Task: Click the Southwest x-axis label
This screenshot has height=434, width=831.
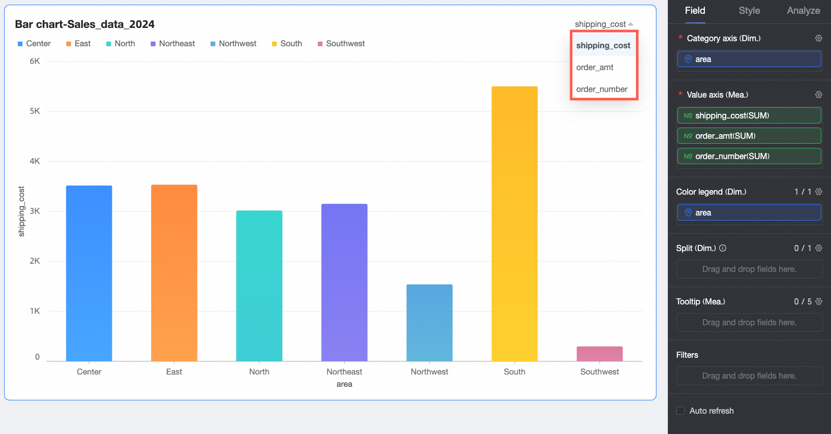Action: click(x=600, y=371)
